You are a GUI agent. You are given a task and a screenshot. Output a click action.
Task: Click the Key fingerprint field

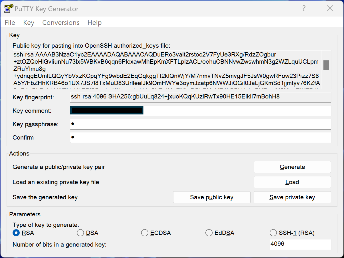click(x=201, y=97)
